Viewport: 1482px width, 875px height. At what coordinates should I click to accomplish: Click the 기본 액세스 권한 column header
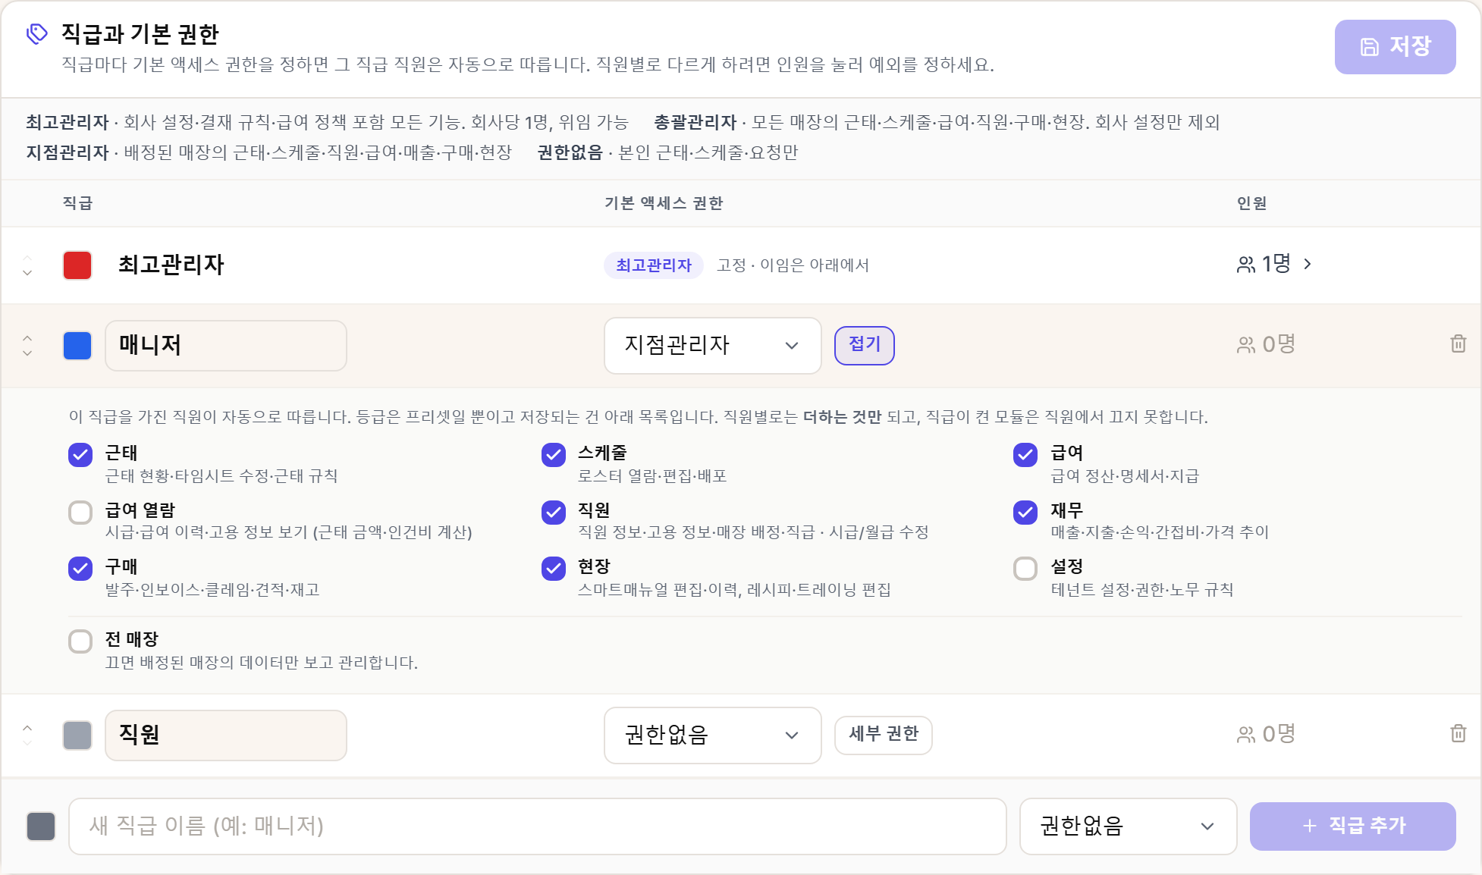[x=664, y=203]
